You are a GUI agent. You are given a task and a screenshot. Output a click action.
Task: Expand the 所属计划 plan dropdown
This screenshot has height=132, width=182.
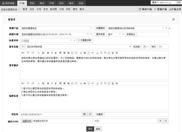coord(91,34)
